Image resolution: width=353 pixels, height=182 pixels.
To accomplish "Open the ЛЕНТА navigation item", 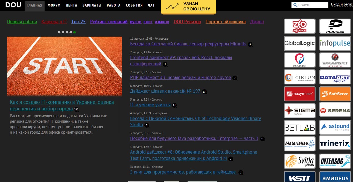I will pos(71,5).
